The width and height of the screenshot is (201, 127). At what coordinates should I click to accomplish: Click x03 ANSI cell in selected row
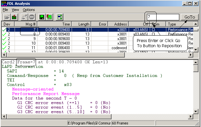[x=140, y=30]
